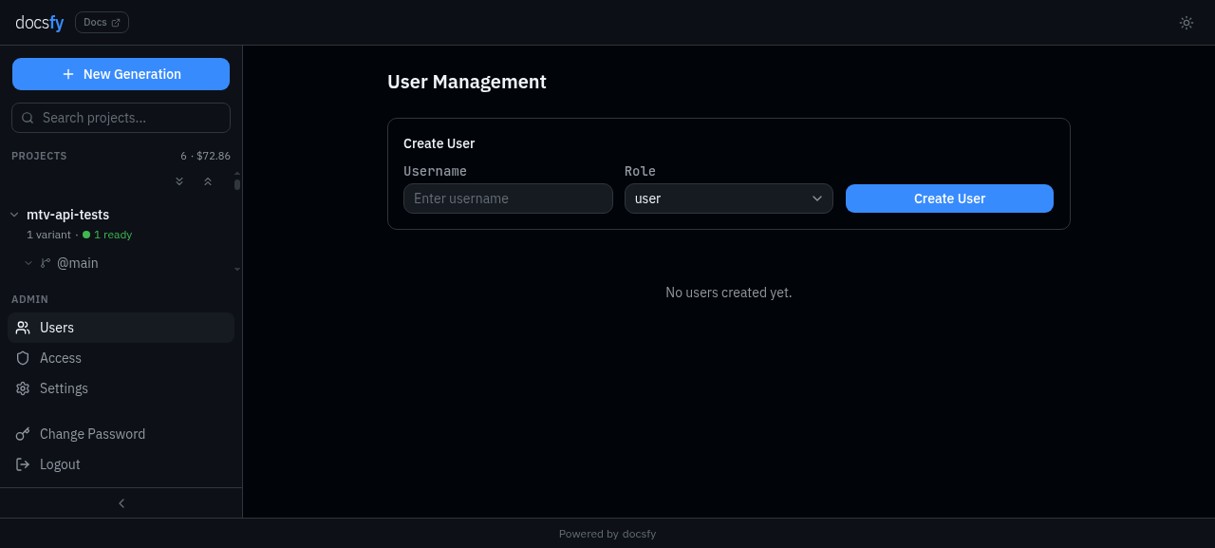Log out via the Logout item
The image size is (1215, 548).
(121, 464)
